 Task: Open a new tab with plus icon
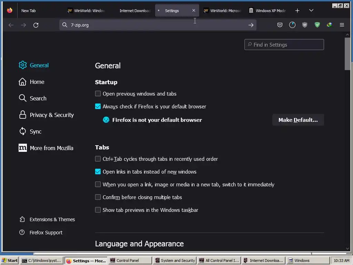(x=297, y=11)
